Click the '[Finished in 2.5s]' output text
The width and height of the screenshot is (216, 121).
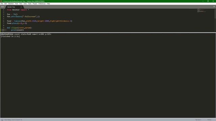pos(10,36)
